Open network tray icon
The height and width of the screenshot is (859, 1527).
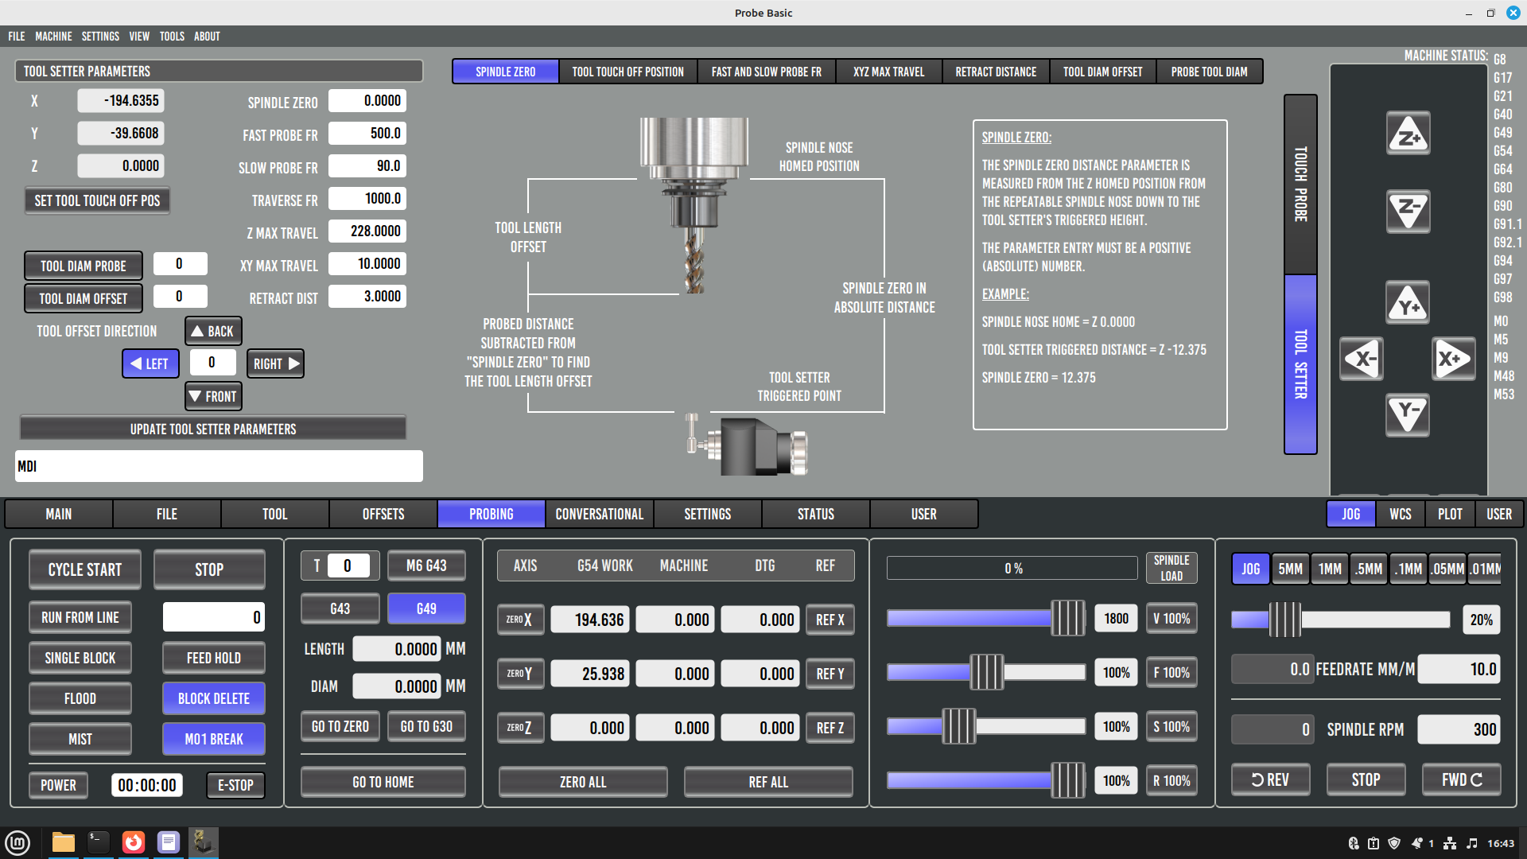[1450, 843]
